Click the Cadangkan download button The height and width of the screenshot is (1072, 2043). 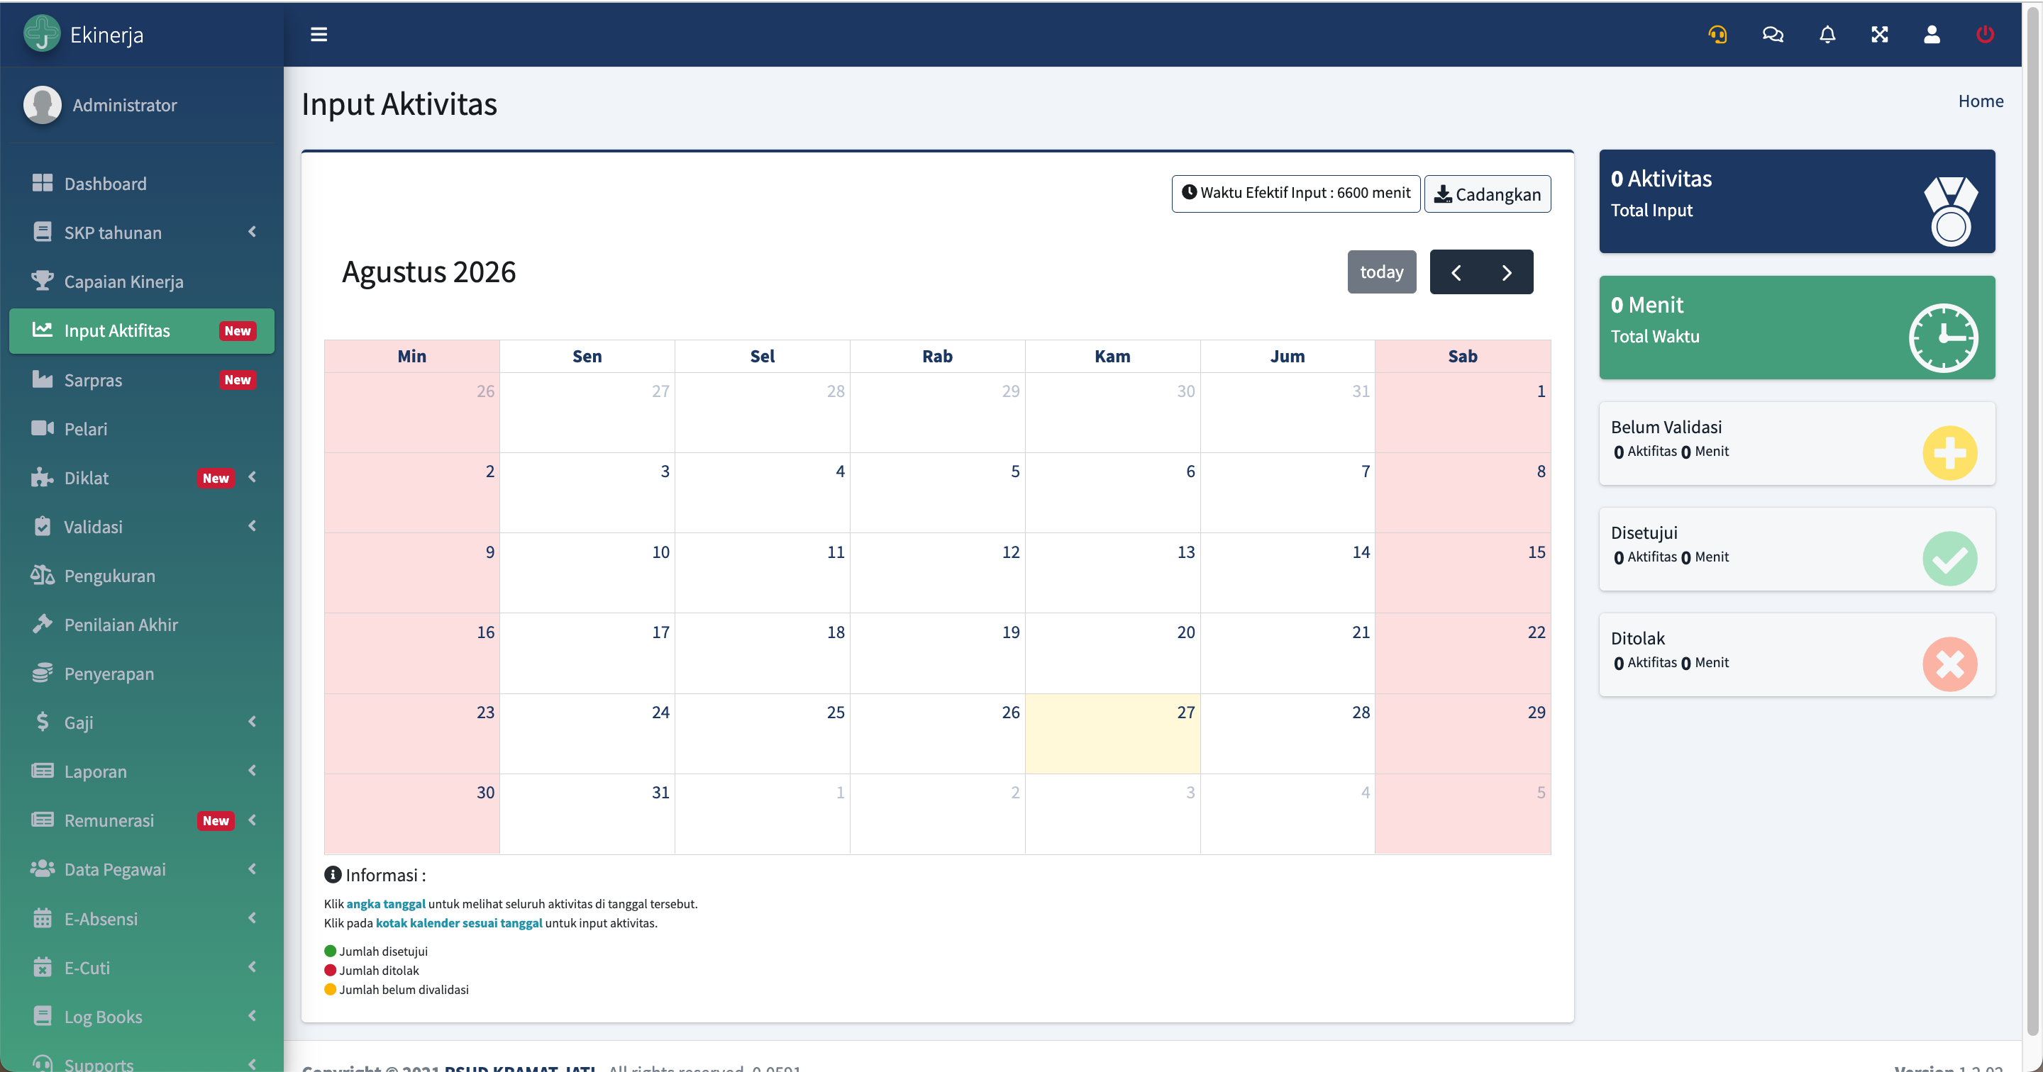click(1487, 194)
